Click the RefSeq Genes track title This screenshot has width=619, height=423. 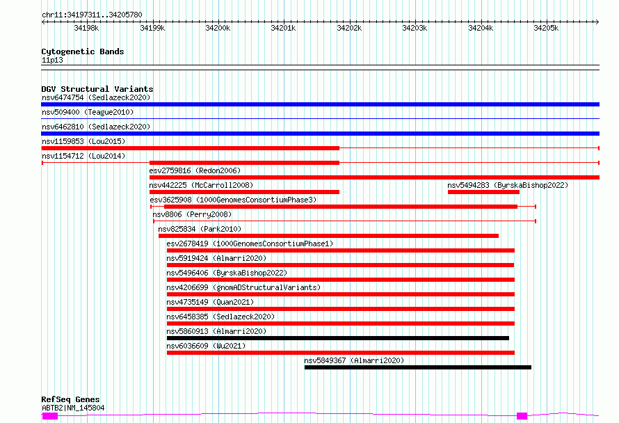70,399
